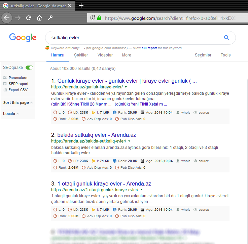This screenshot has height=244, width=248.
Task: Turn off the SEOquake toggle switch
Action: tap(30, 68)
